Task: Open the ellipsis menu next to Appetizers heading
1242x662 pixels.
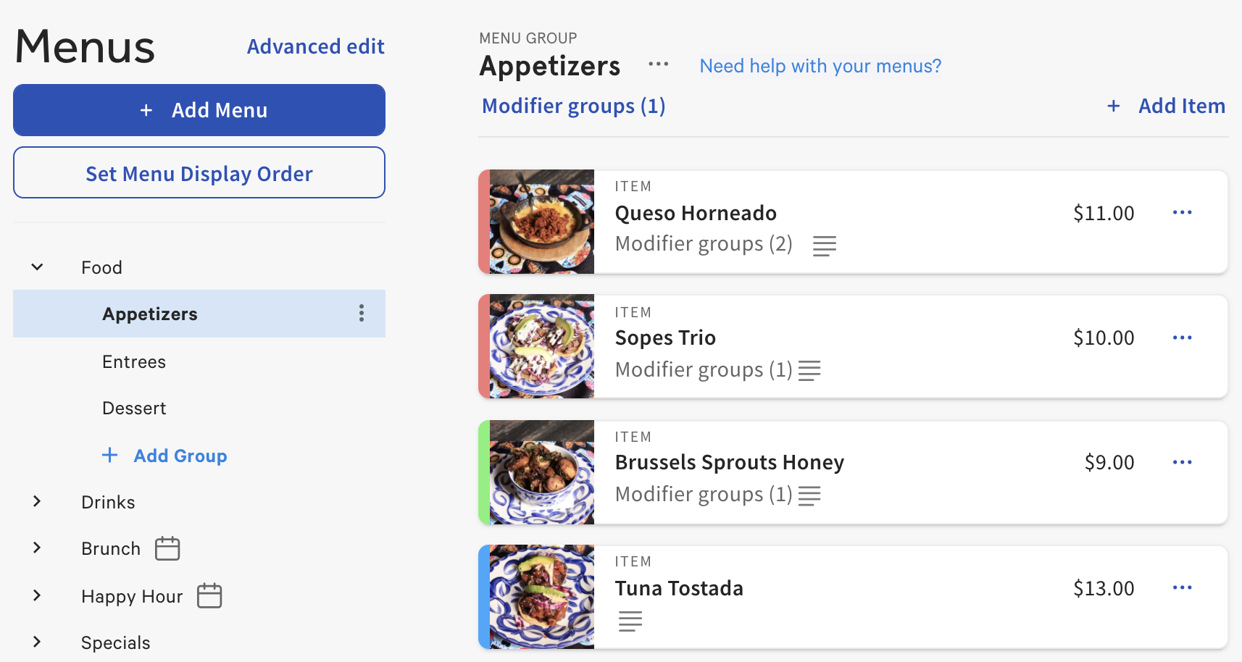Action: pyautogui.click(x=658, y=65)
